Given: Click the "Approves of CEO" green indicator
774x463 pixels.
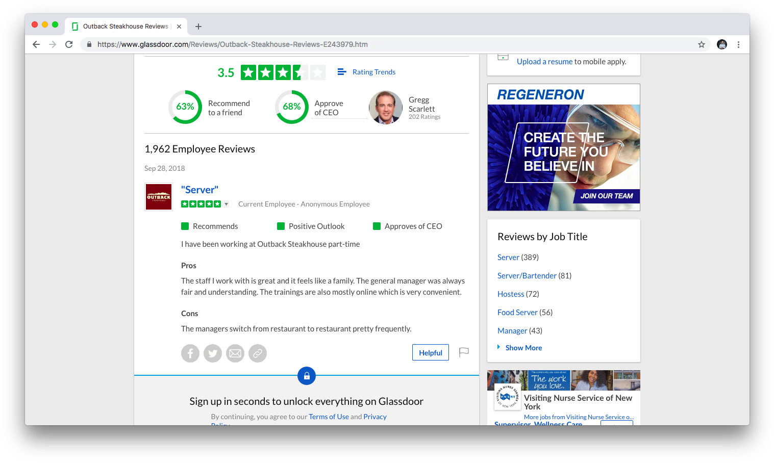Looking at the screenshot, I should point(377,226).
